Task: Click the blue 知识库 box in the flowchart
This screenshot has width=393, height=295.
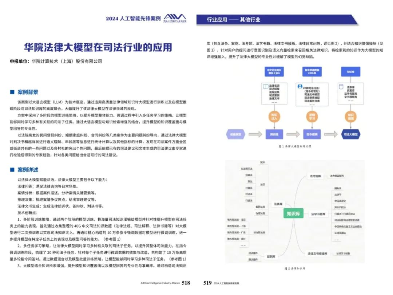Action: click(x=351, y=71)
